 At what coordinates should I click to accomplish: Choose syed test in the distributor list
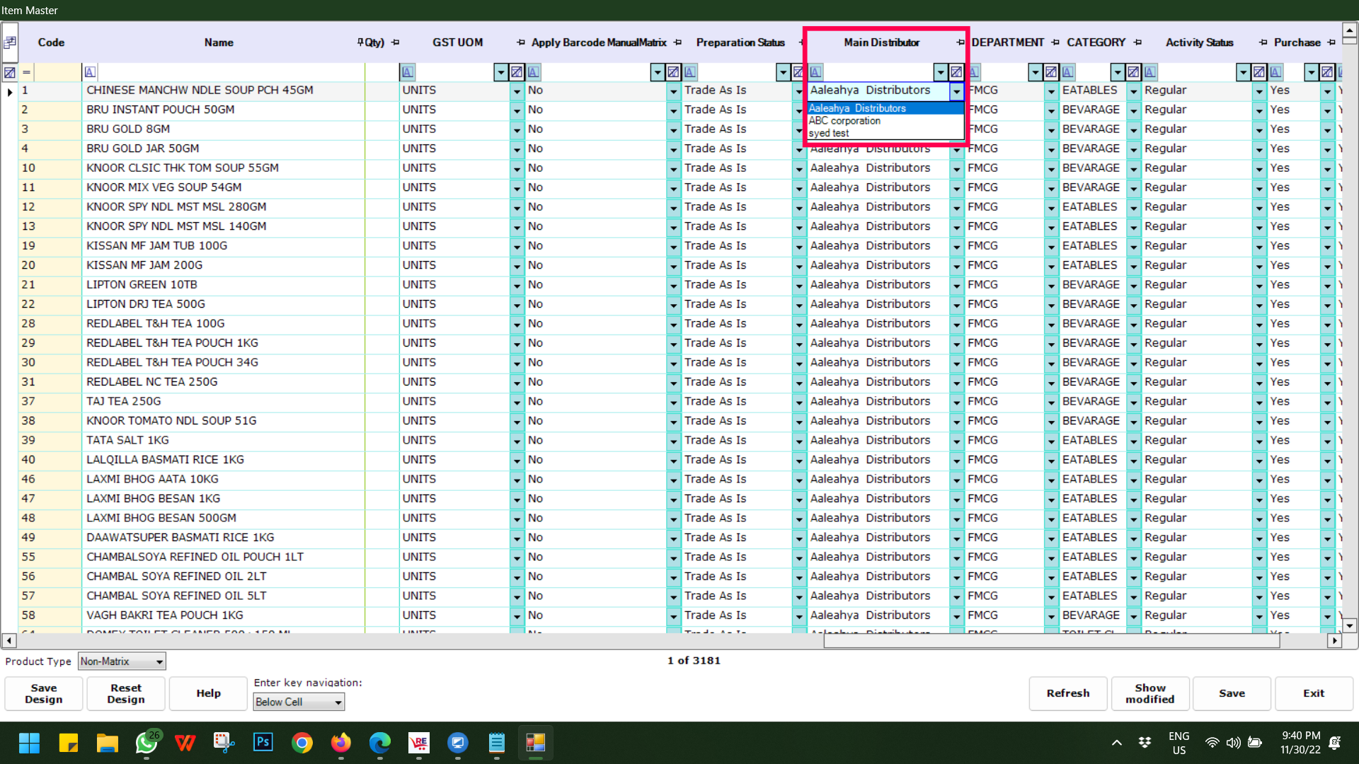tap(829, 133)
